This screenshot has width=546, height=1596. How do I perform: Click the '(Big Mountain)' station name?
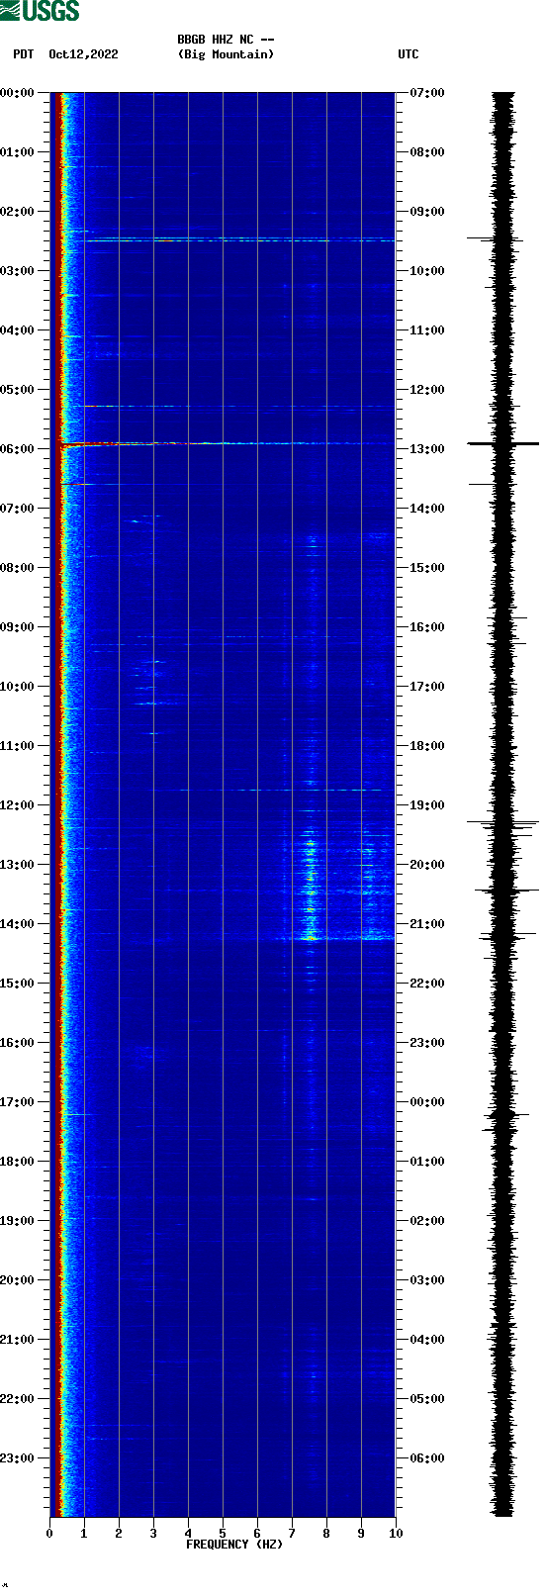pyautogui.click(x=226, y=54)
